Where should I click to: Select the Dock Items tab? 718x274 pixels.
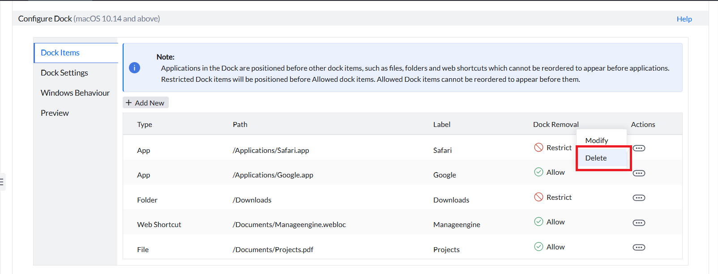tap(60, 53)
